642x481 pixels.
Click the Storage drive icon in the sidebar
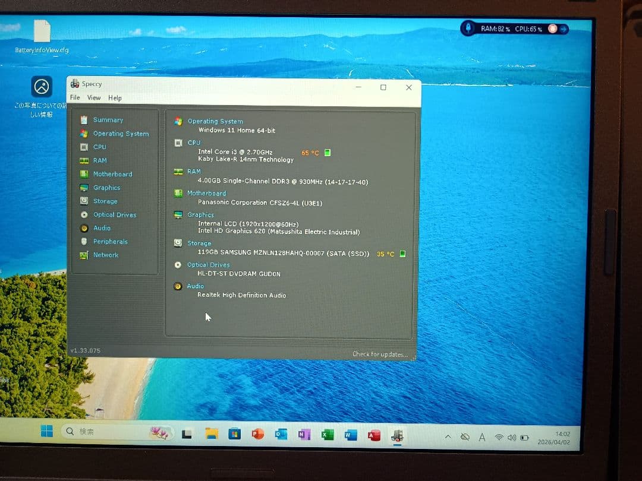84,201
